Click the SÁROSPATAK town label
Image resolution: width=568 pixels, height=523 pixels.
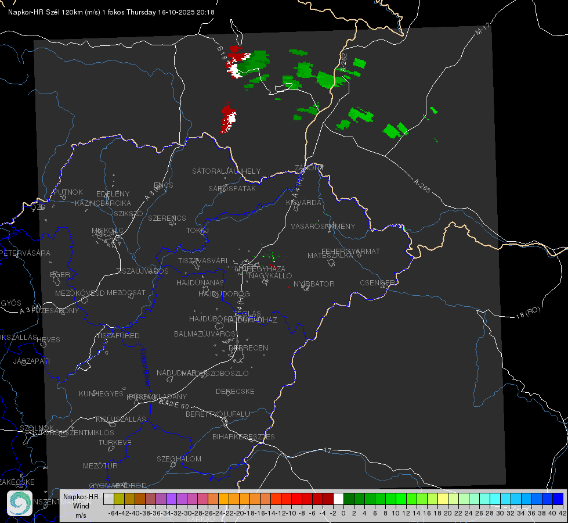[232, 188]
